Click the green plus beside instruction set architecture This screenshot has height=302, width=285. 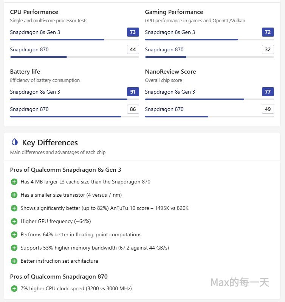point(14,261)
